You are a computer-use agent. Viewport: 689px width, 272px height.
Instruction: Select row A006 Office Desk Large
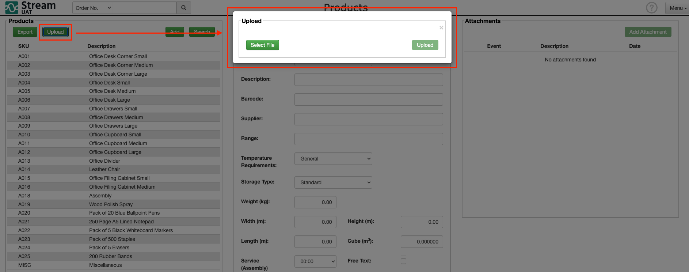(x=114, y=100)
